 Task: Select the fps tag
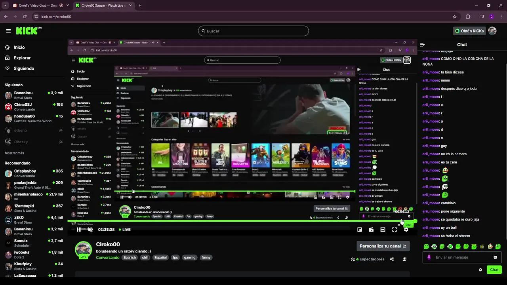click(175, 257)
